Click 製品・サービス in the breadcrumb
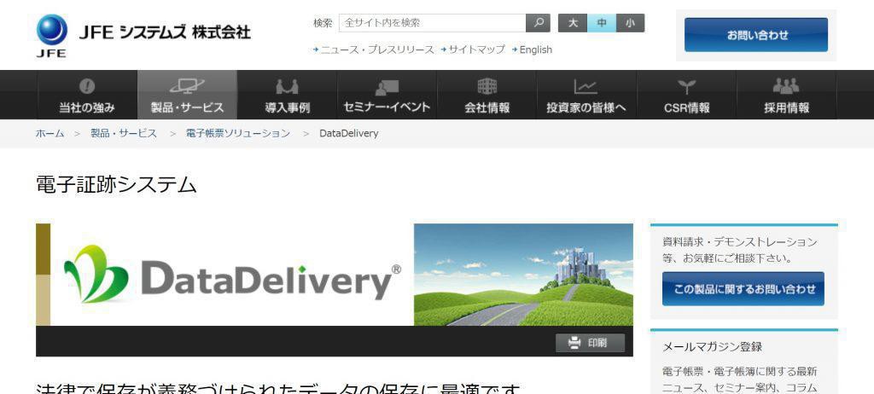This screenshot has width=874, height=394. coord(124,133)
